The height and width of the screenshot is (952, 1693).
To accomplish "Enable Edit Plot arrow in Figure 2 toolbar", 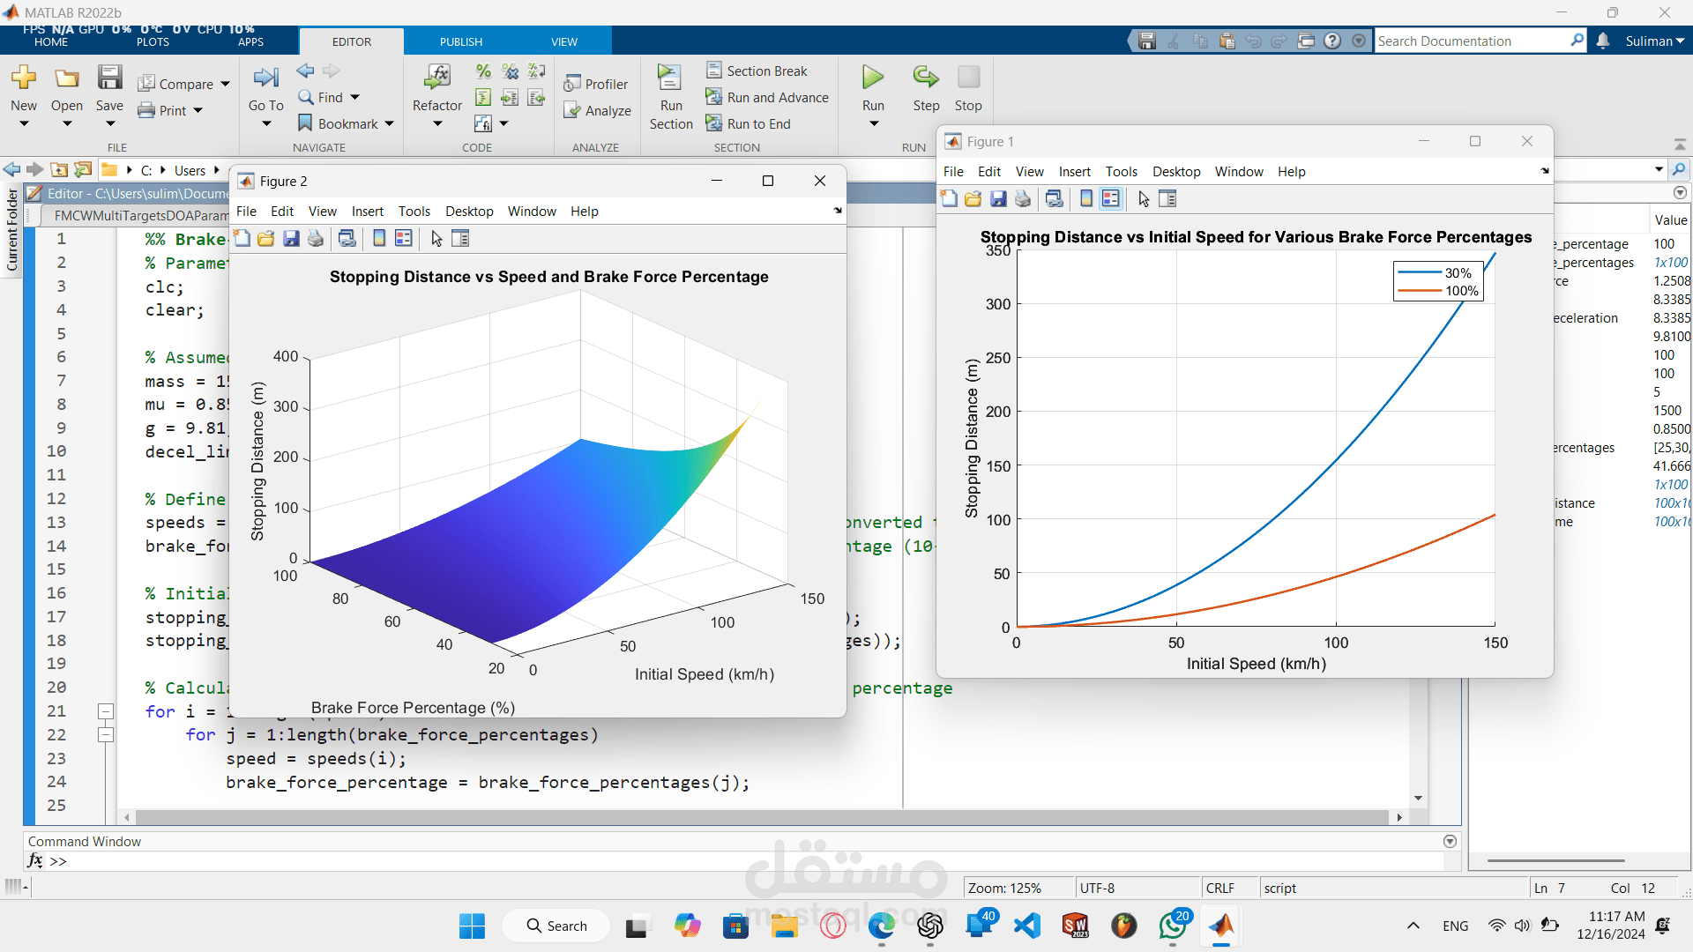I will (x=436, y=239).
